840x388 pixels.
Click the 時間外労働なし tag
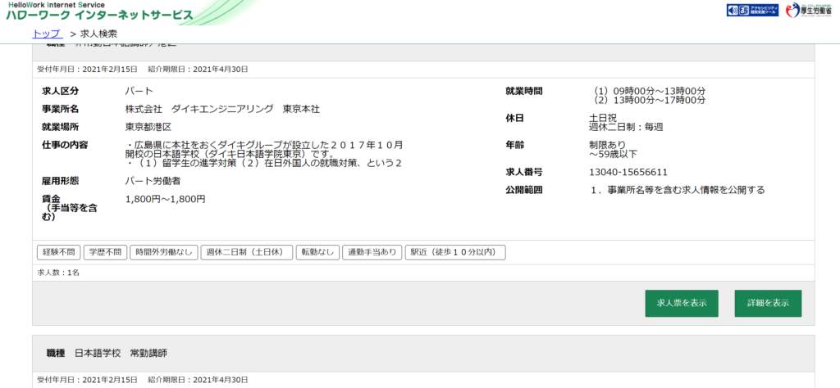162,252
